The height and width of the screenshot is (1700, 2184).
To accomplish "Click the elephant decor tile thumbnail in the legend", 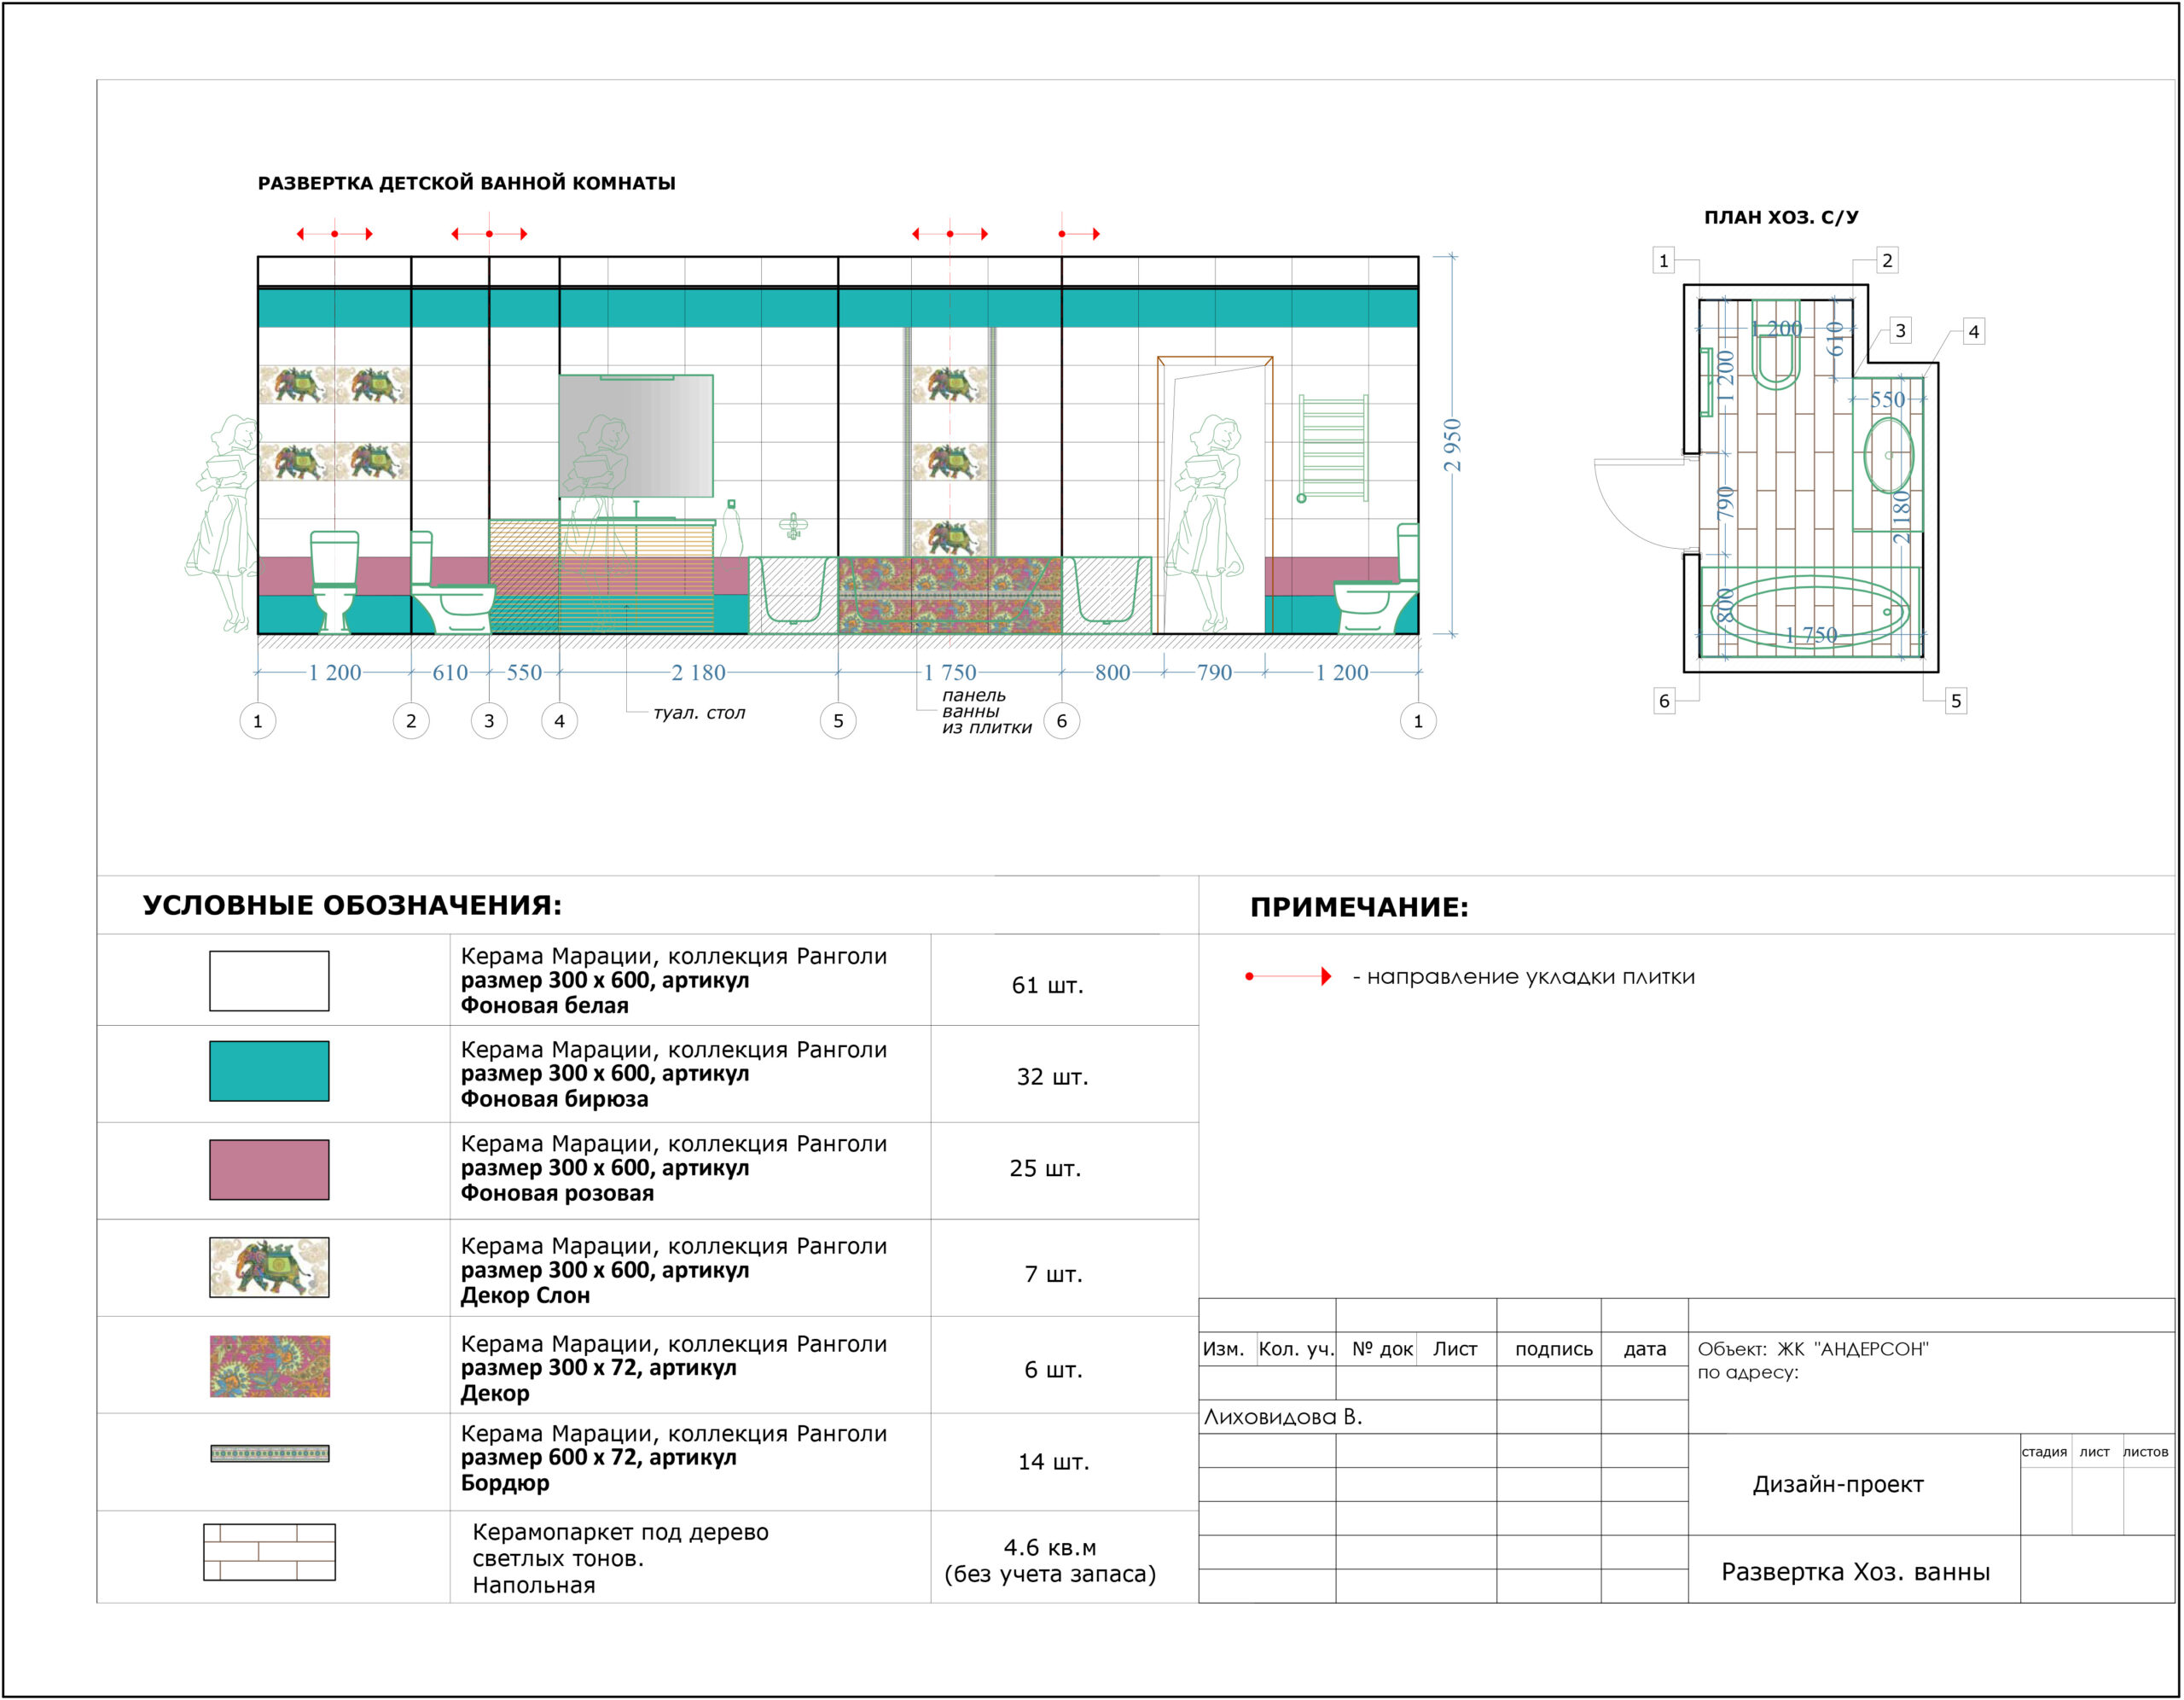I will pos(269,1266).
